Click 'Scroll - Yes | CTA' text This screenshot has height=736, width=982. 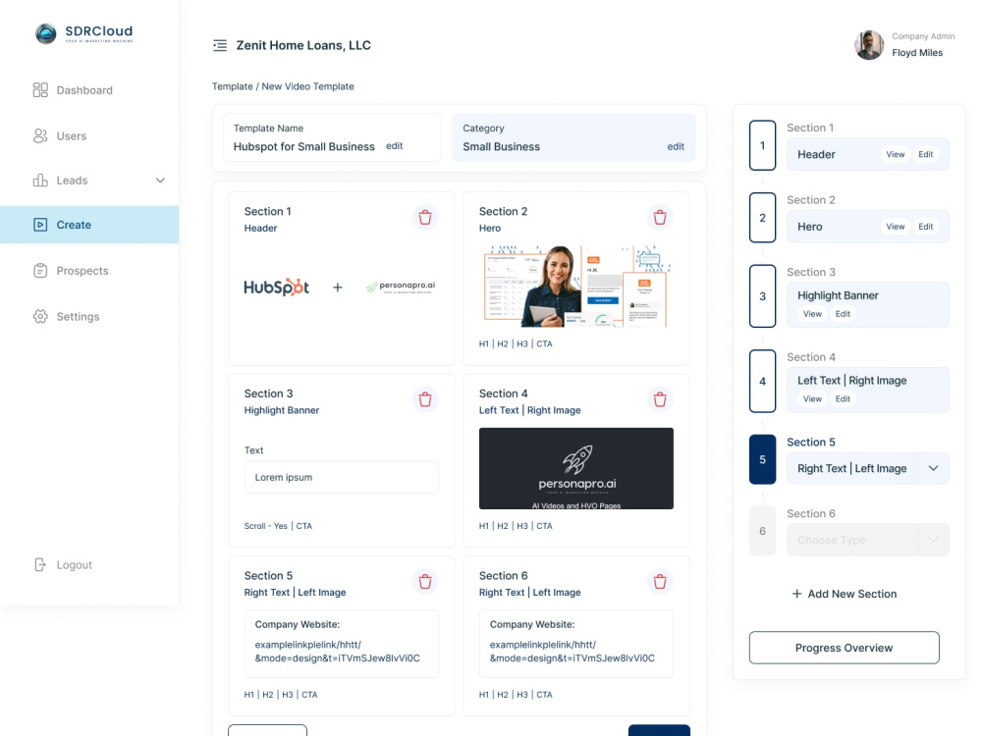[x=278, y=526]
